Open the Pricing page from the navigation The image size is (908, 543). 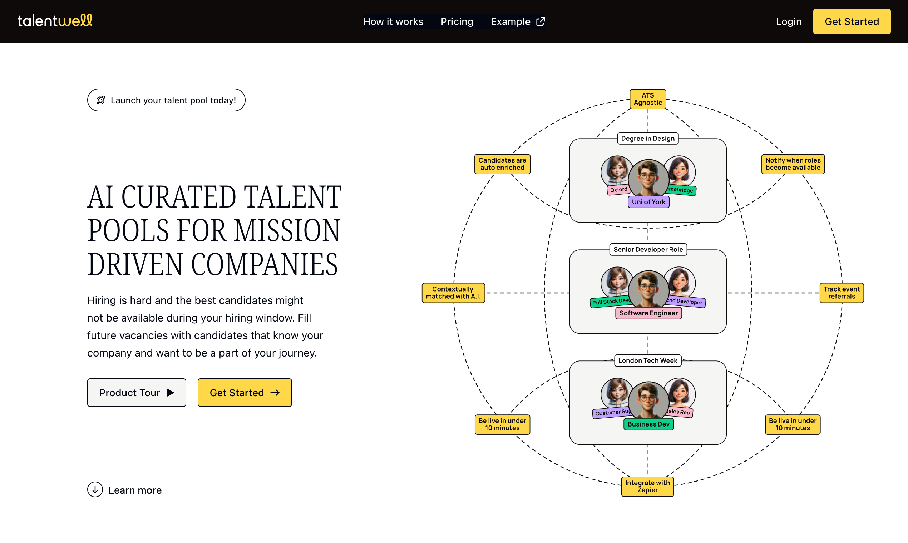point(457,21)
